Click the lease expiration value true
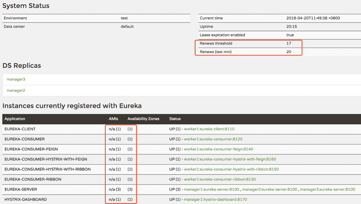This screenshot has height=204, width=361. point(290,35)
